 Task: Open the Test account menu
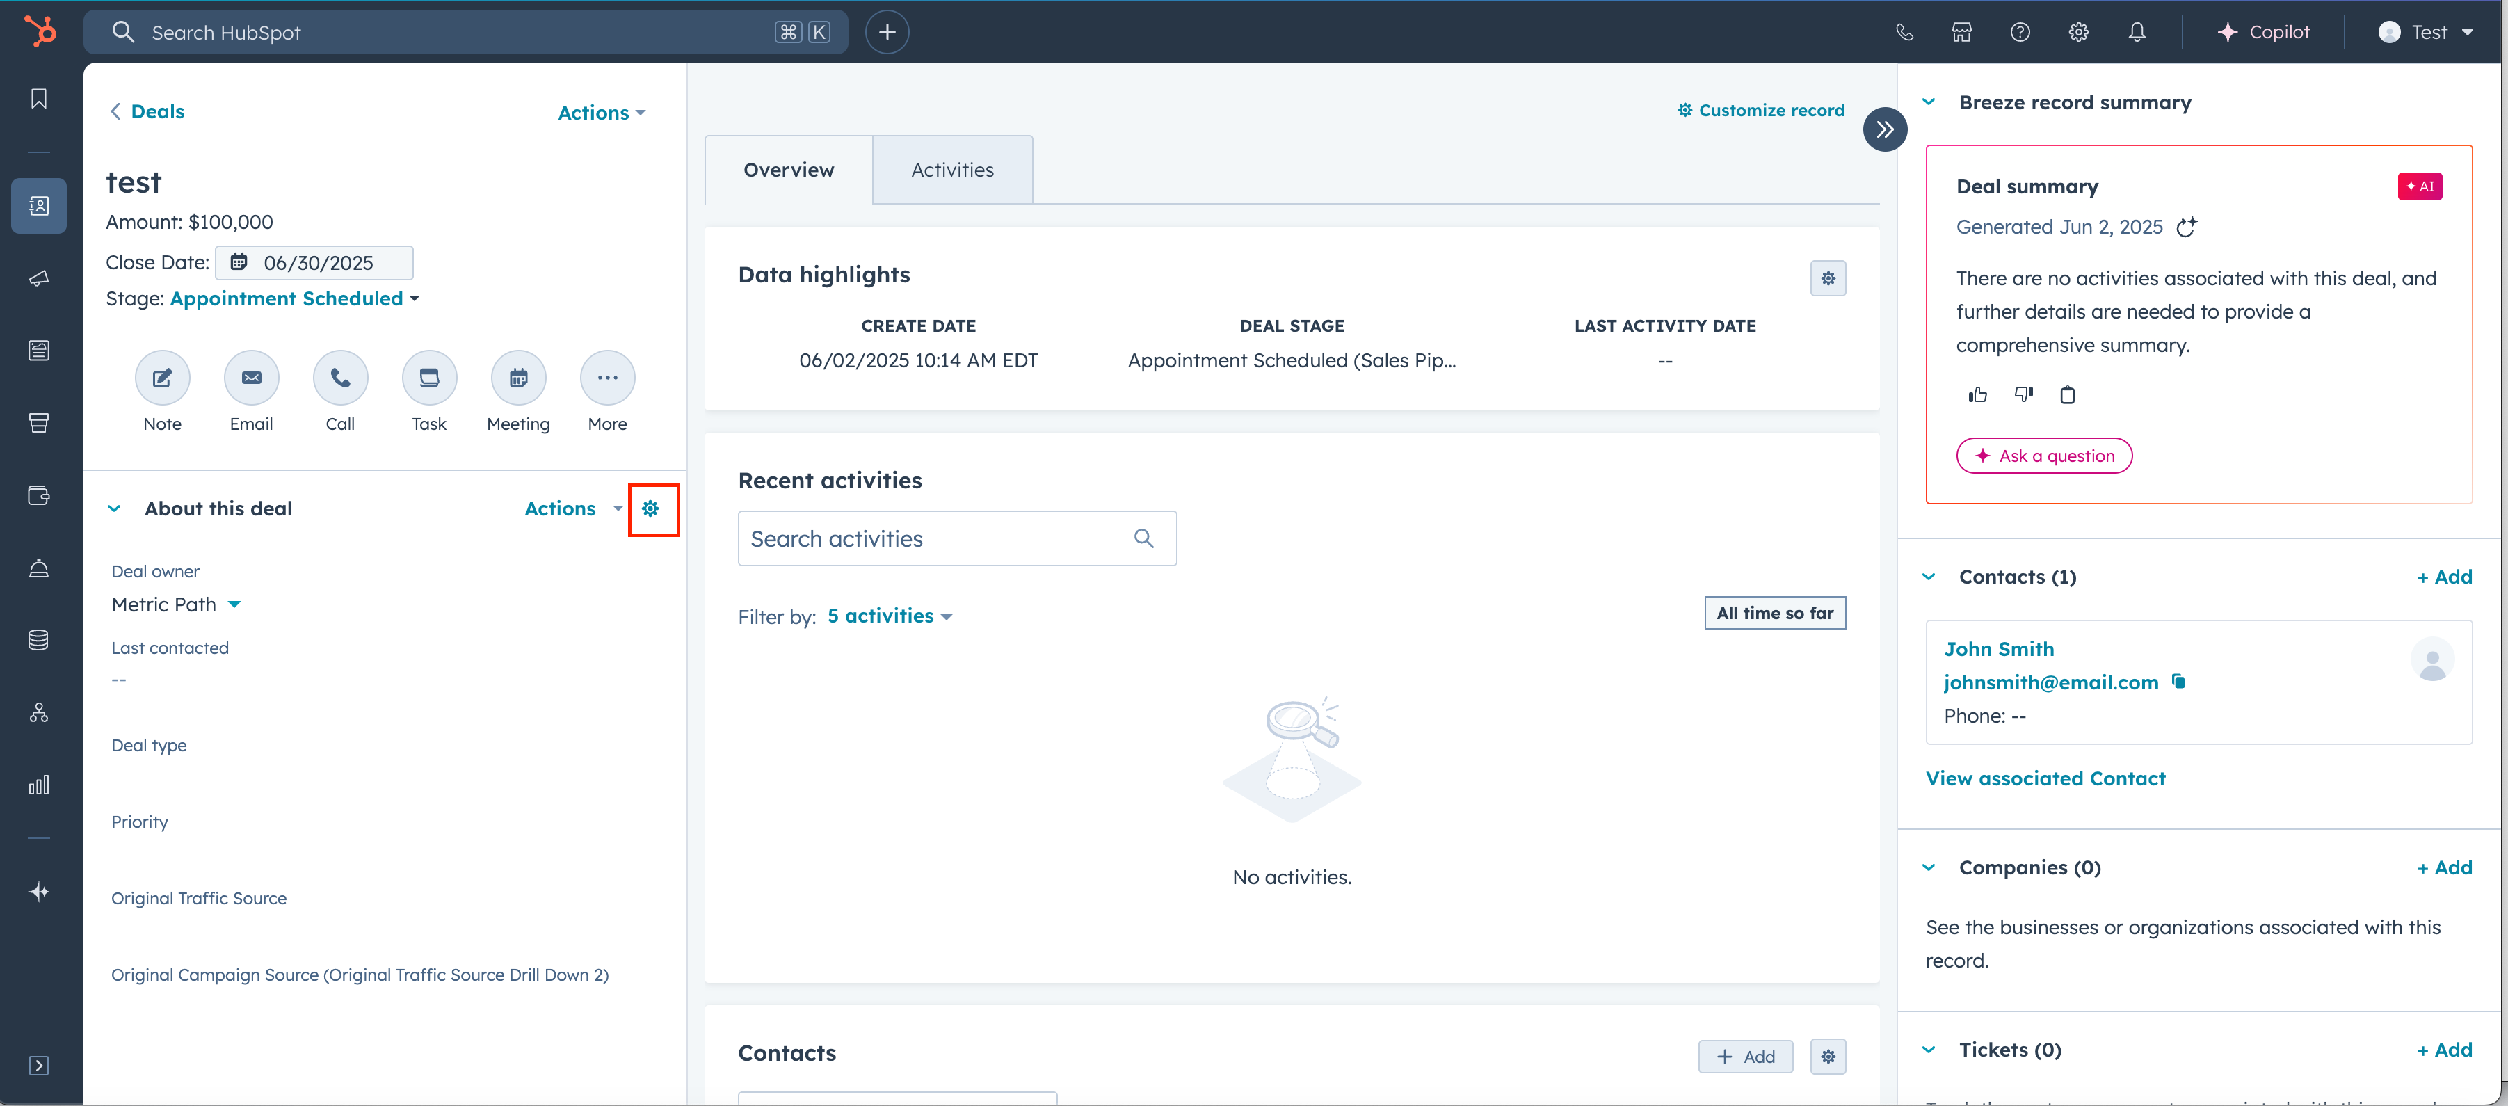pos(2425,32)
